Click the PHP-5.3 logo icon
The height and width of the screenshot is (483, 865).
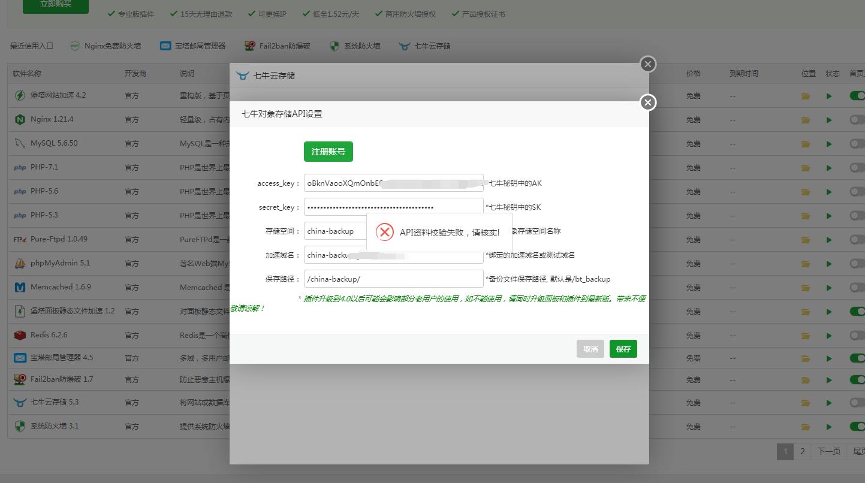pos(20,216)
